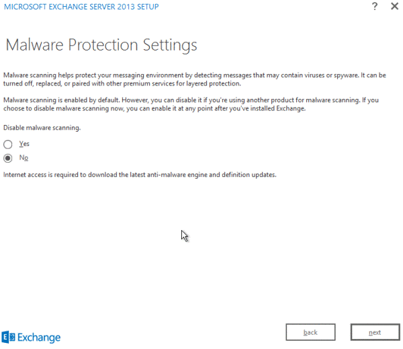The height and width of the screenshot is (349, 403).
Task: Click the Malware Protection Settings heading
Action: [101, 45]
